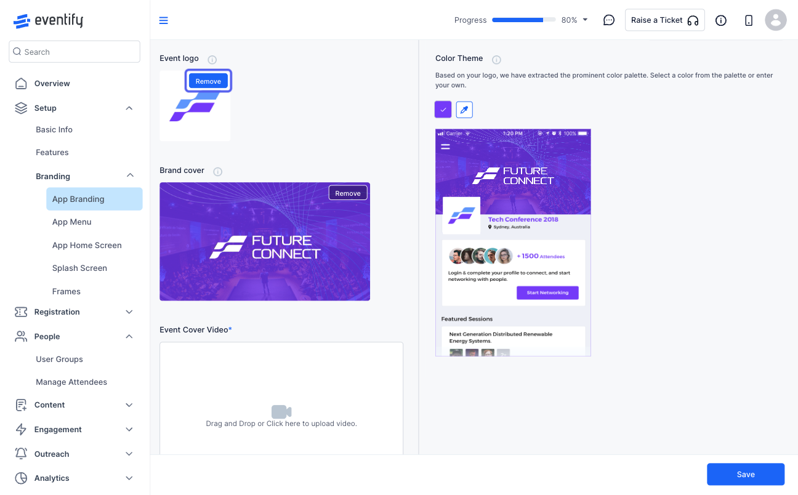
Task: Click the info icon beside Event logo
Action: (x=212, y=60)
